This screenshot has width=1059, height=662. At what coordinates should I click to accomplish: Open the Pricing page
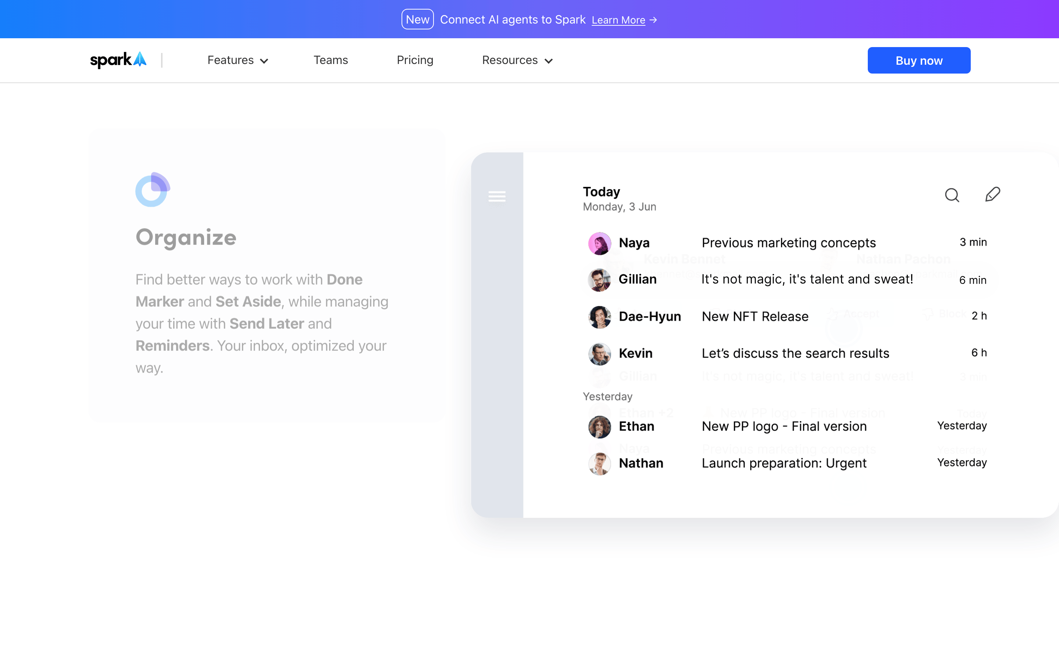[x=415, y=60]
